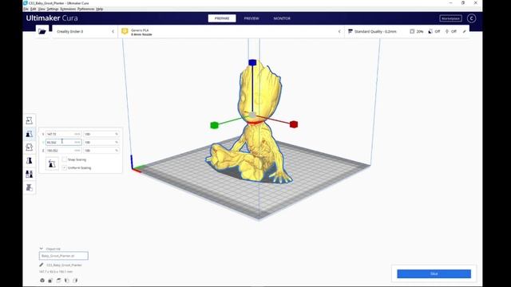This screenshot has height=287, width=511.
Task: Select the Support Blocker tool
Action: click(30, 187)
